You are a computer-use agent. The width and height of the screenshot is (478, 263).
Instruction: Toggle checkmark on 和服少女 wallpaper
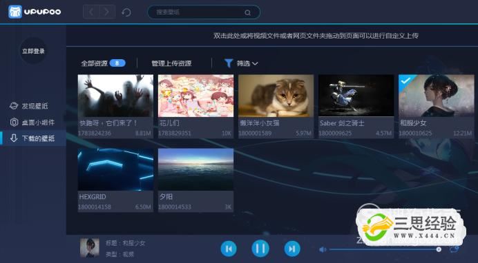[x=405, y=81]
